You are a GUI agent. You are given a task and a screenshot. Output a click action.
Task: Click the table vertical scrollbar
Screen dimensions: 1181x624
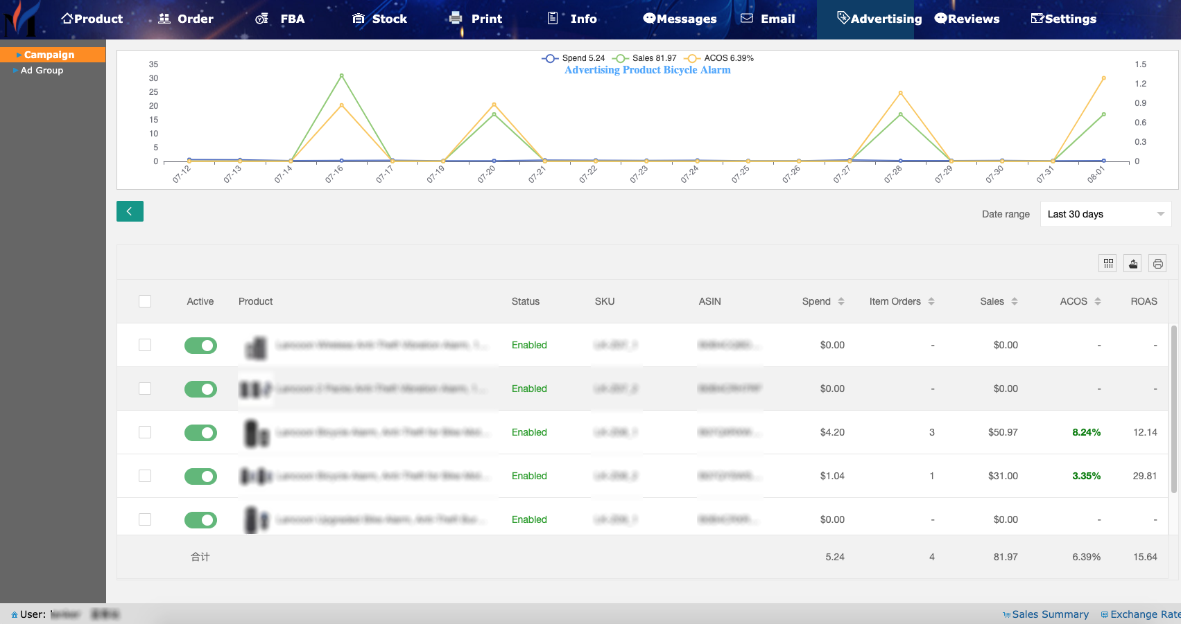click(1173, 409)
